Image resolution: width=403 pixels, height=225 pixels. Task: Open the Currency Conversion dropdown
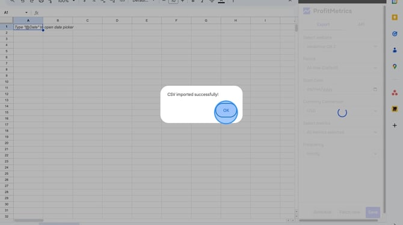pos(341,111)
